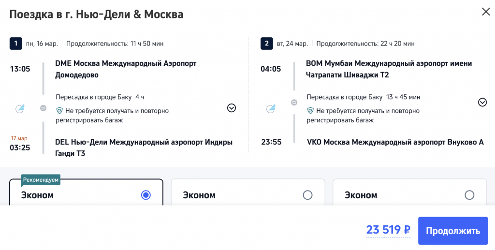Click the layover stop icon on first flight

tap(43, 108)
